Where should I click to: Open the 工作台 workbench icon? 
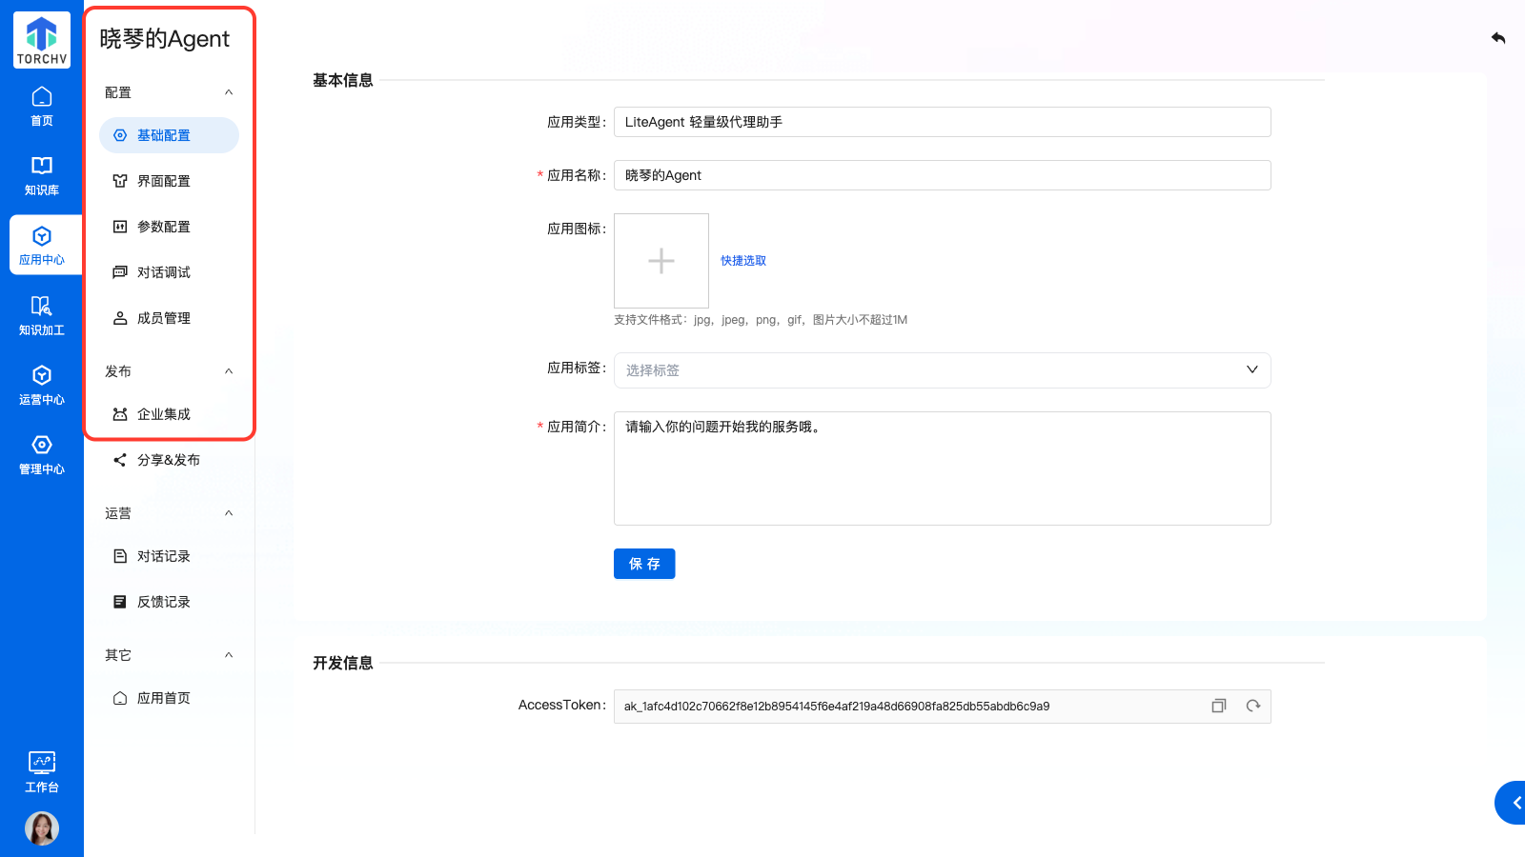(x=42, y=771)
